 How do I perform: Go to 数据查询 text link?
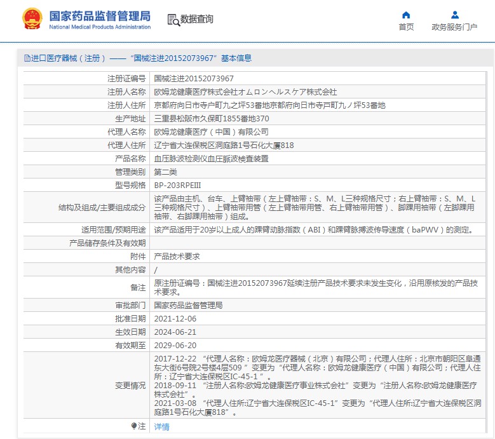click(x=197, y=20)
